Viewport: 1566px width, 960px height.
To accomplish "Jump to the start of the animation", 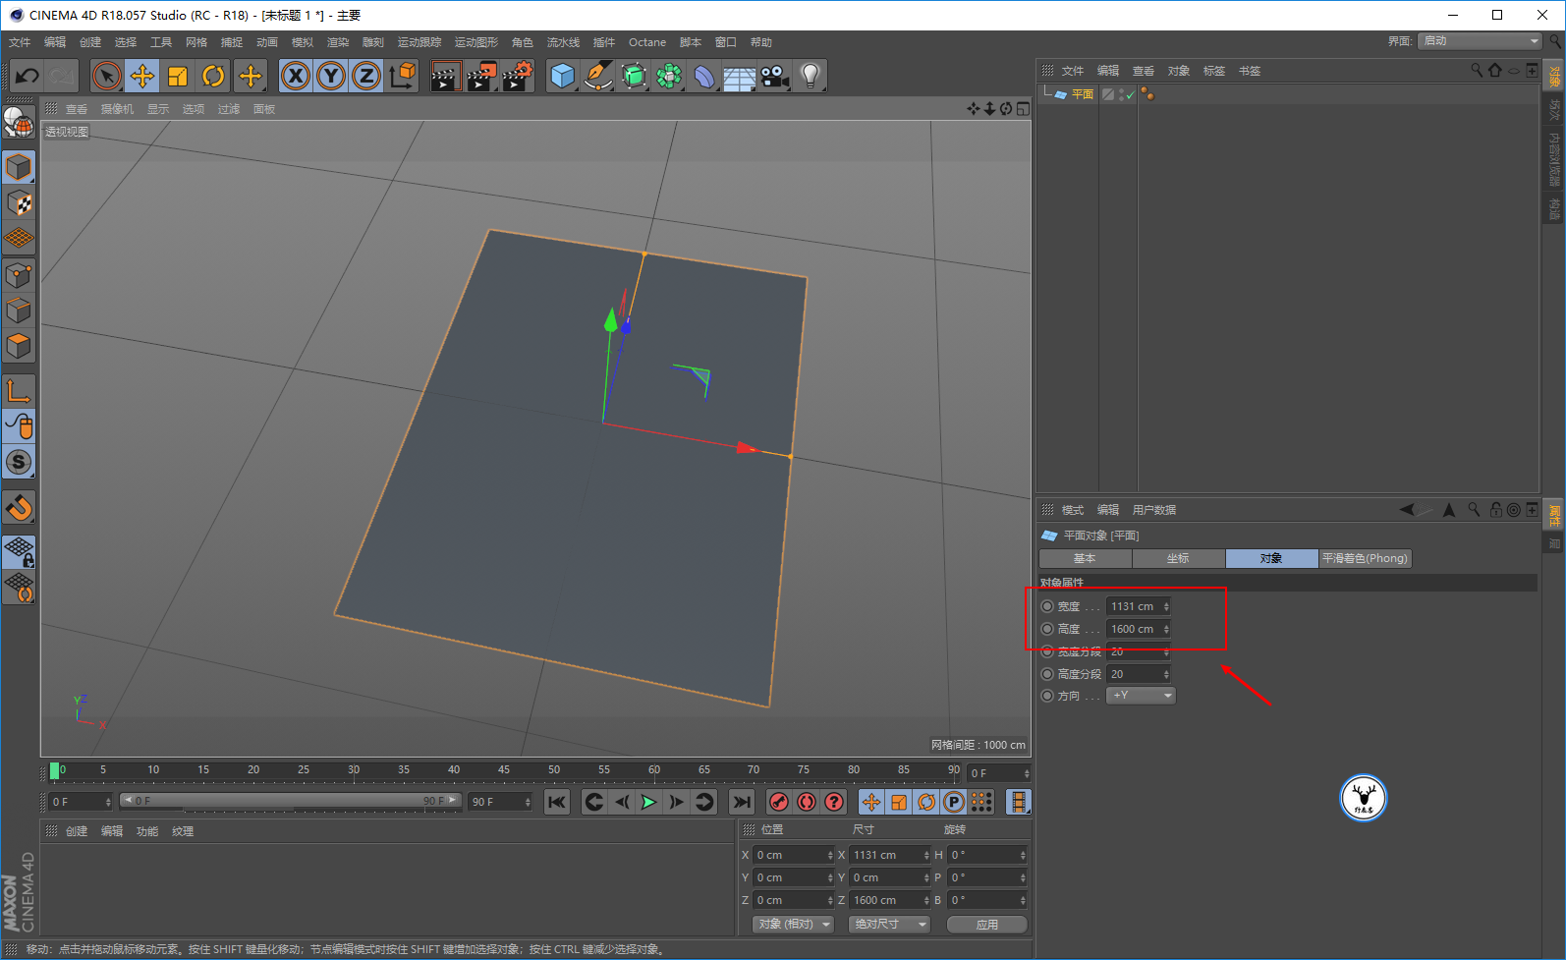I will pos(557,802).
